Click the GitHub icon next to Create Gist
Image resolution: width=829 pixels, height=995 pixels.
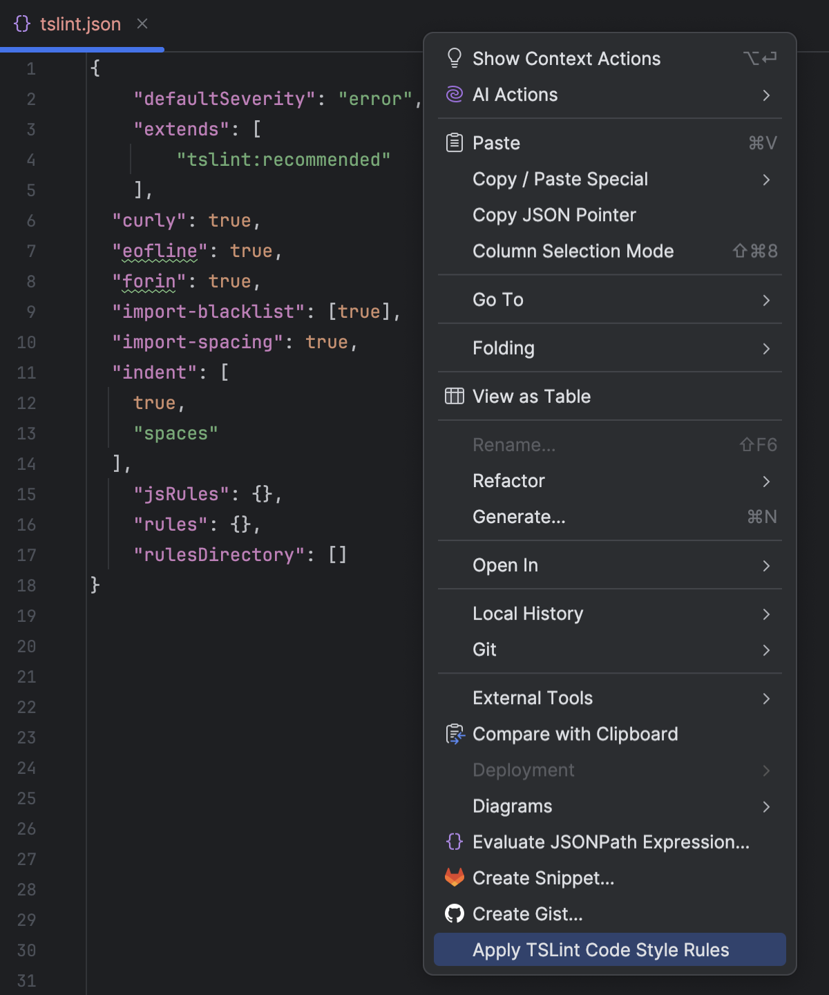(454, 914)
